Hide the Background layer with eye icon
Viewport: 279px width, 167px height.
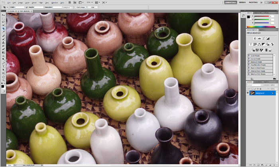click(248, 93)
